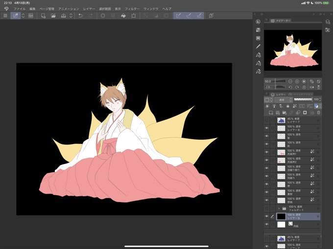Click the Clip Studio logo icon
The height and width of the screenshot is (249, 333).
(6, 9)
